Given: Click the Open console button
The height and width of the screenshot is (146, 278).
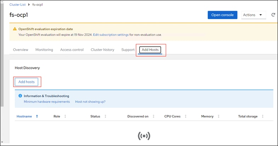Looking at the screenshot, I should 222,15.
